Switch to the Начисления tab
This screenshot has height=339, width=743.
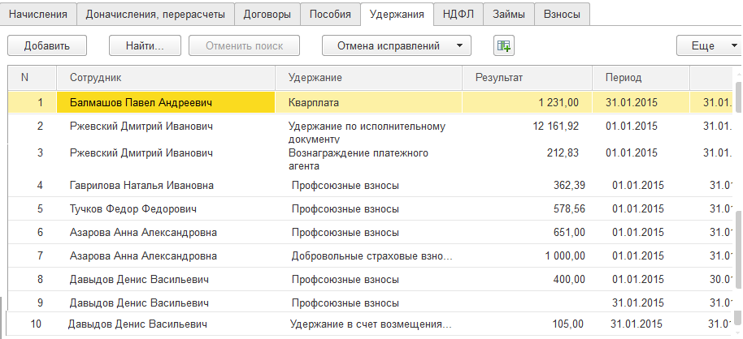click(38, 14)
